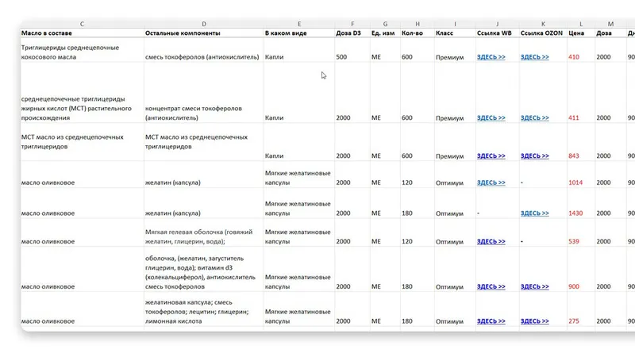
Task: Select quantity 120 in the 1014 price row
Action: coord(418,175)
